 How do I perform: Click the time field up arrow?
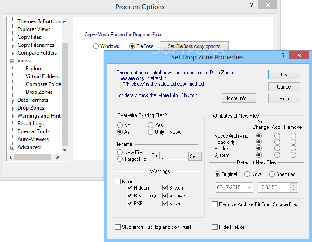point(294,185)
